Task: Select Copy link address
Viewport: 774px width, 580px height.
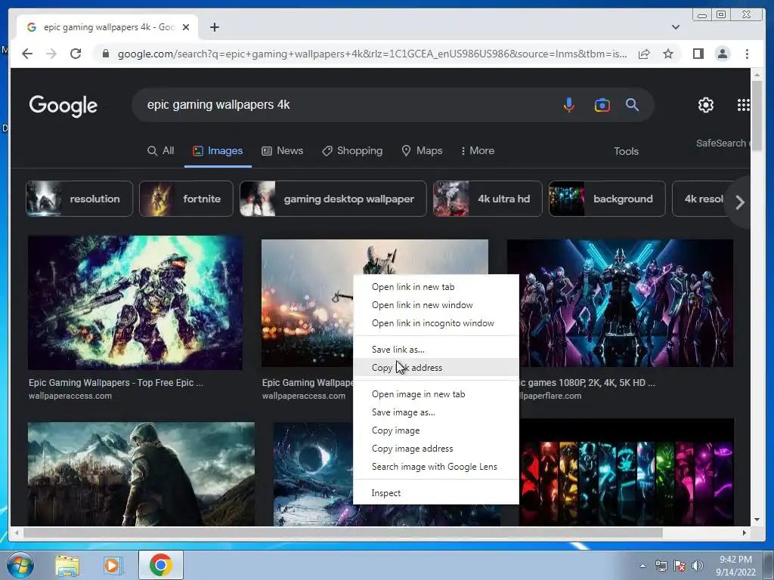Action: (436, 368)
